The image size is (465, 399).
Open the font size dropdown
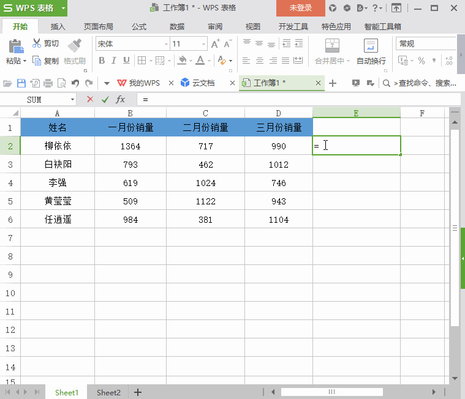[203, 44]
